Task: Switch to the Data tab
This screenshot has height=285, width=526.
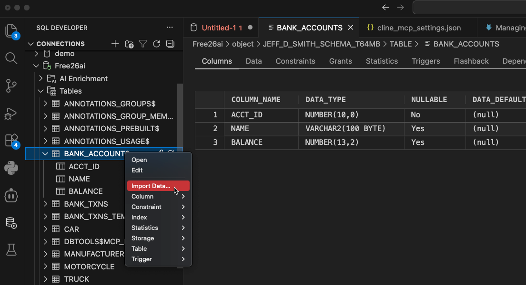Action: tap(253, 61)
